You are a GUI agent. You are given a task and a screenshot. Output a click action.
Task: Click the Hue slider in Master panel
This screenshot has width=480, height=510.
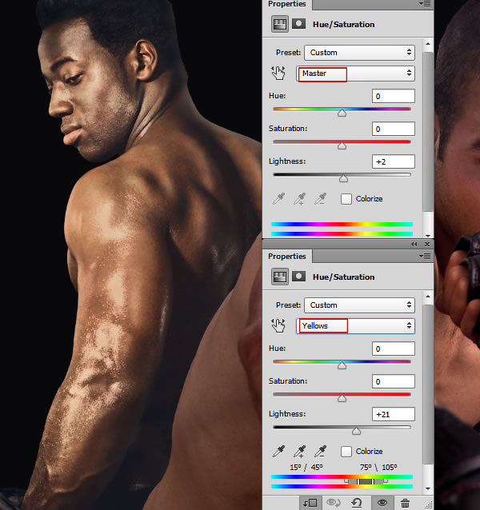pyautogui.click(x=342, y=113)
